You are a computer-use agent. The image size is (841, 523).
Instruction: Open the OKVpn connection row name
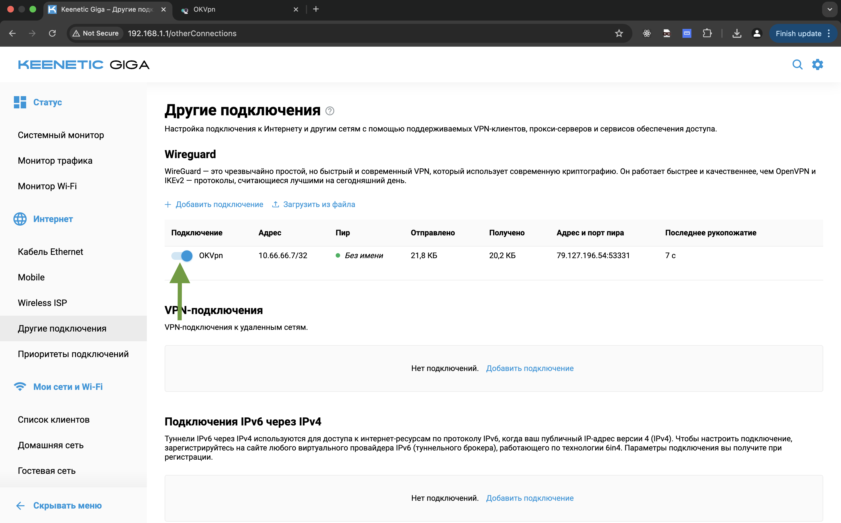(211, 256)
